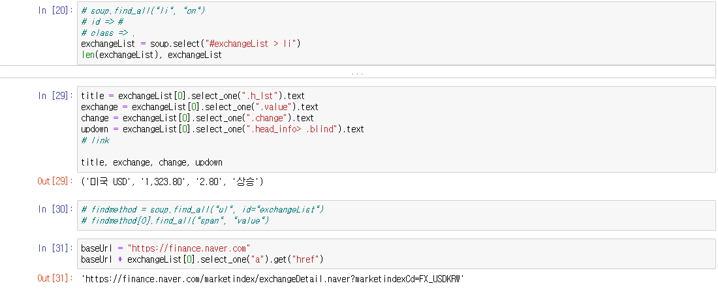
Task: Click the commented findmethod find_all ul line
Action: tap(202, 209)
